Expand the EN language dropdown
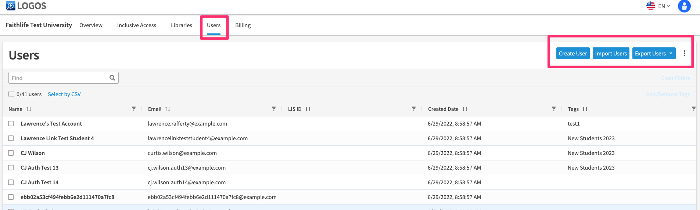The height and width of the screenshot is (210, 700). click(664, 6)
